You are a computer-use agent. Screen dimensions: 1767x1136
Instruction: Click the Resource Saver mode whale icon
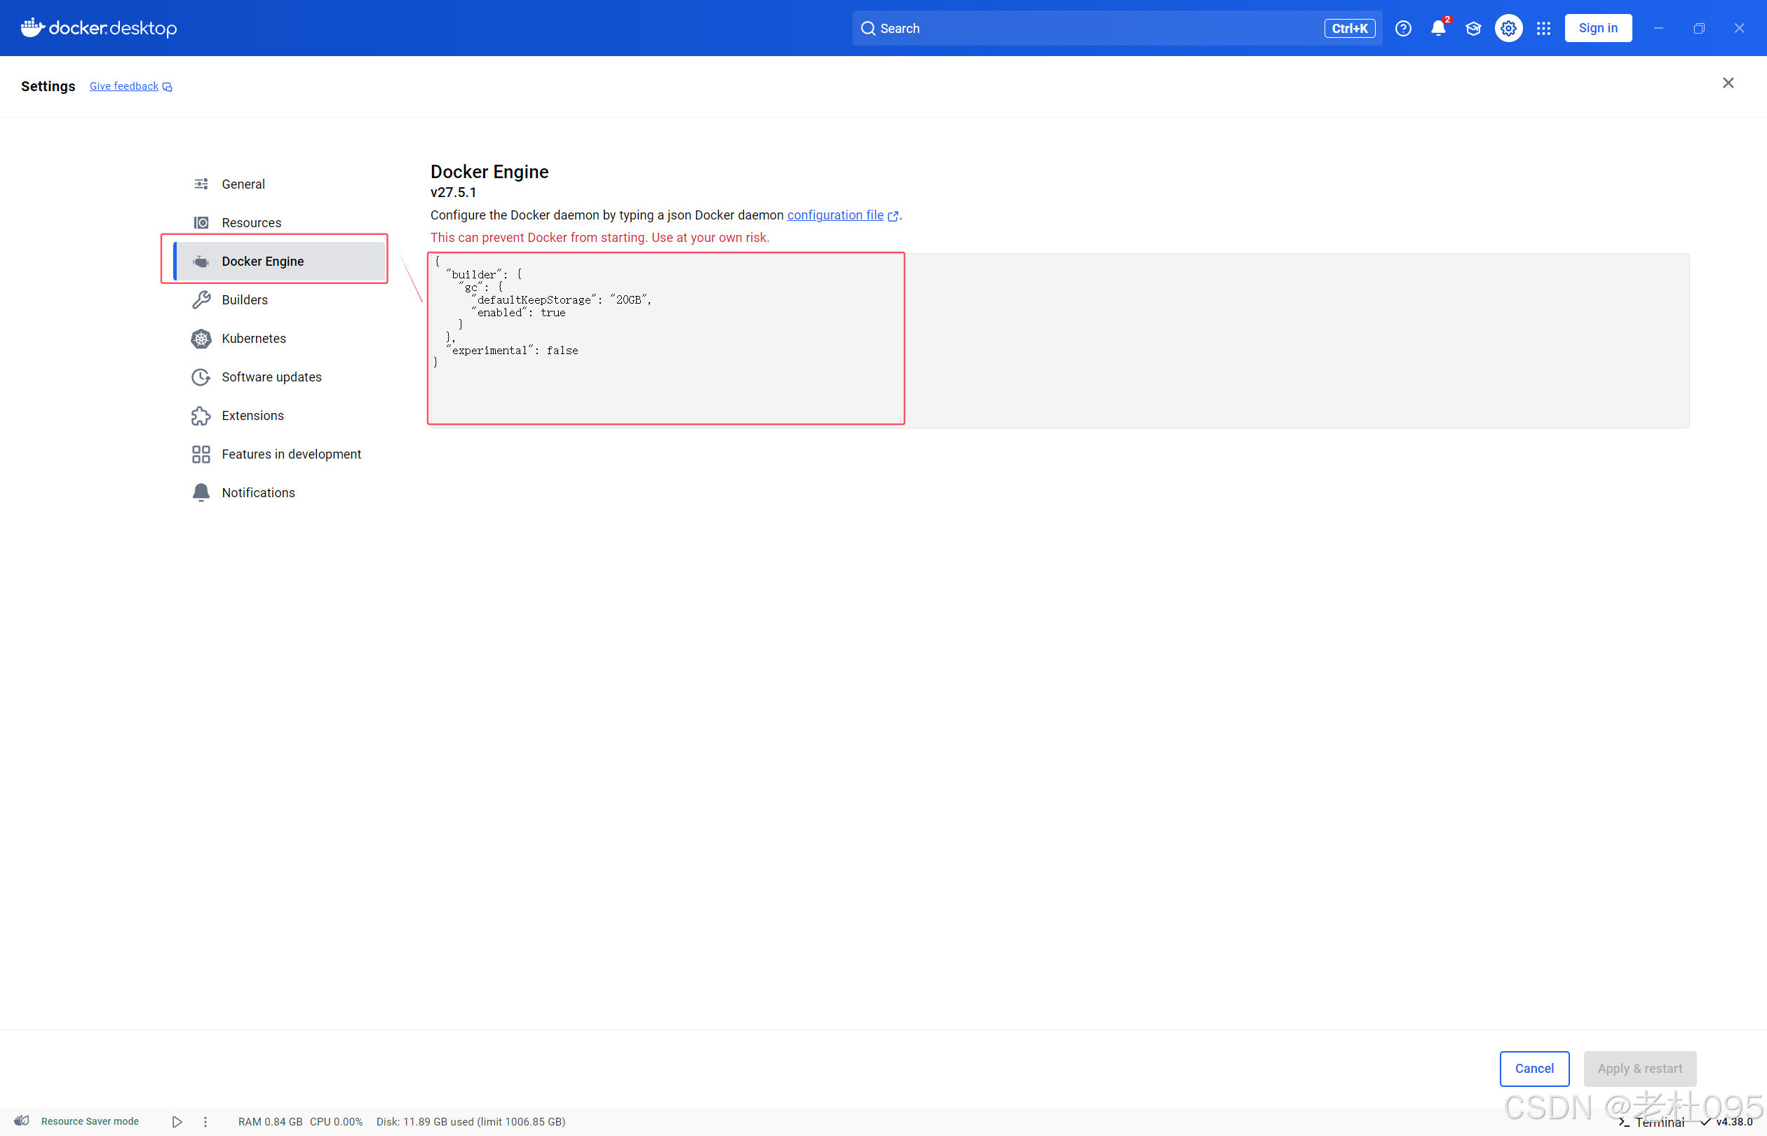click(22, 1121)
